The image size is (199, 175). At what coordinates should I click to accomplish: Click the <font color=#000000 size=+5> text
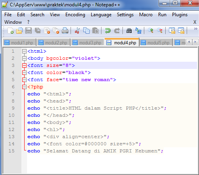point(91,144)
